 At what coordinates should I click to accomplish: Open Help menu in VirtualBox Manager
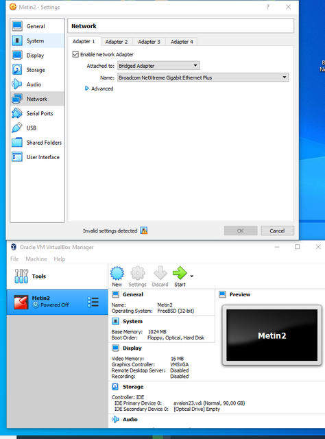[x=60, y=259]
